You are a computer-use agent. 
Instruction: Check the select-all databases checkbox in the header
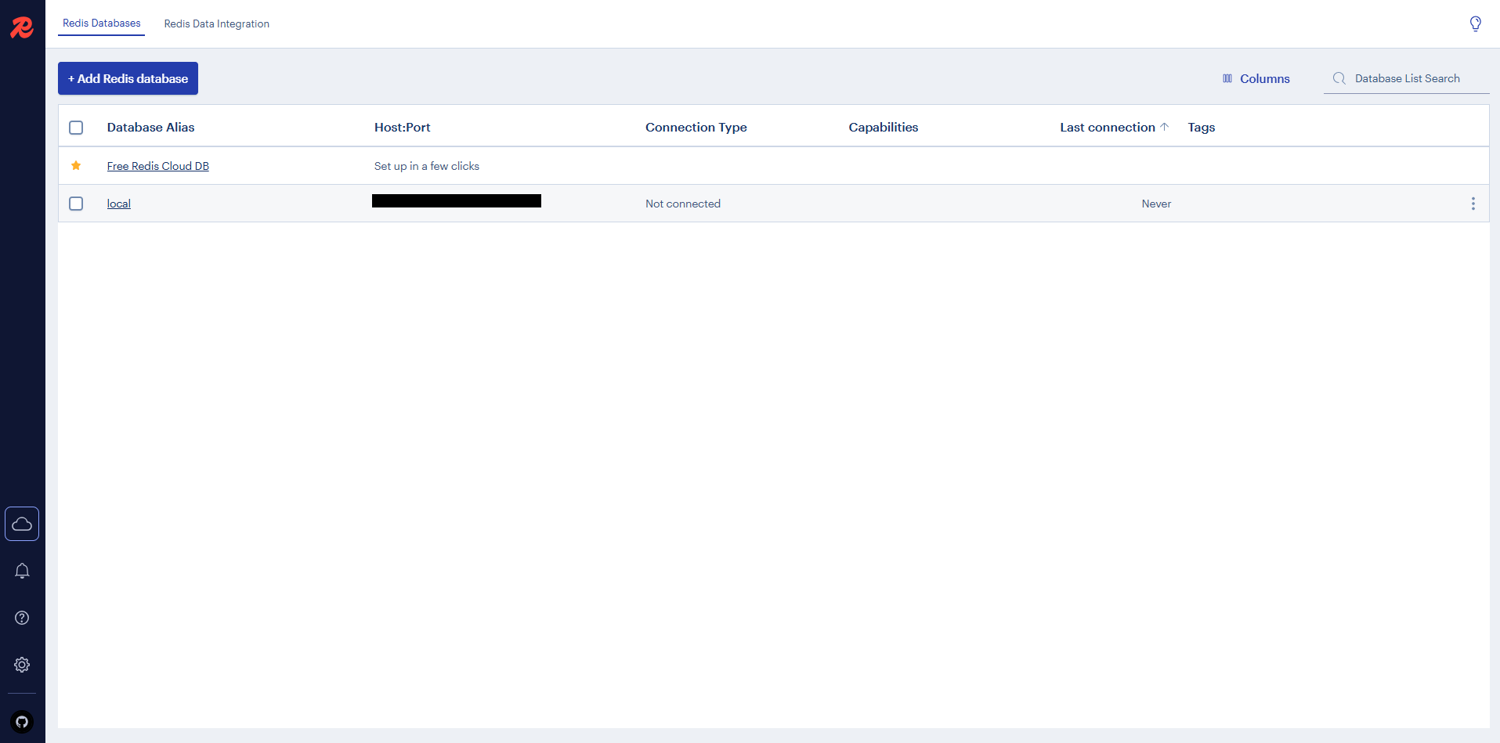pyautogui.click(x=76, y=127)
